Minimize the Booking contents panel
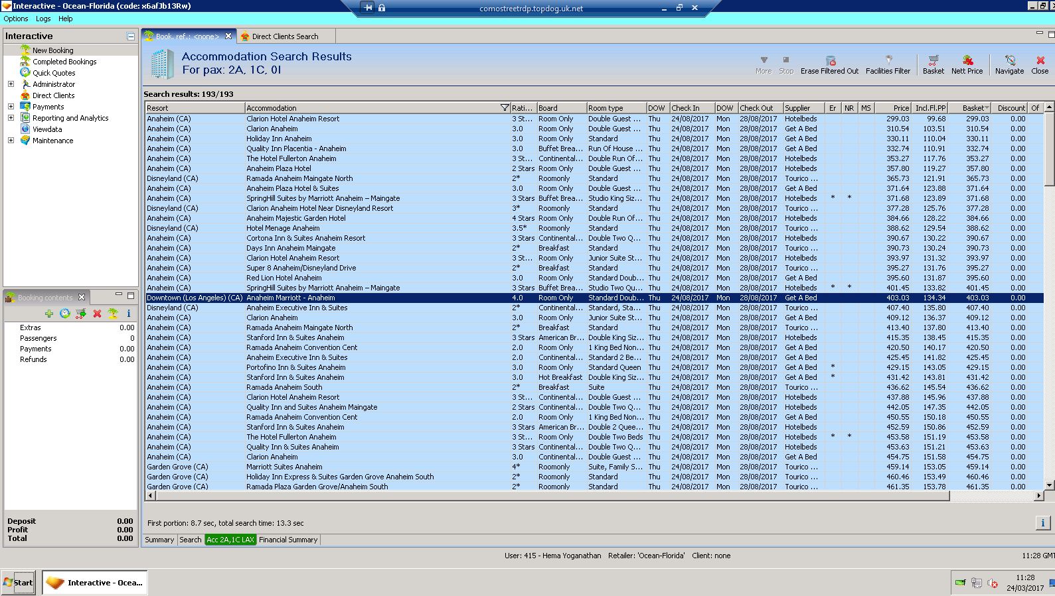The image size is (1055, 596). 119,295
